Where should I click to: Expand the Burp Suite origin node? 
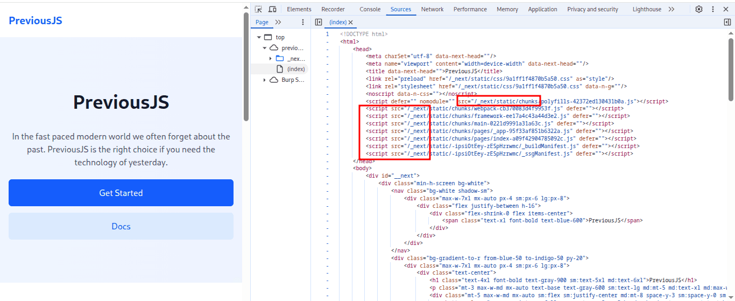[x=265, y=80]
